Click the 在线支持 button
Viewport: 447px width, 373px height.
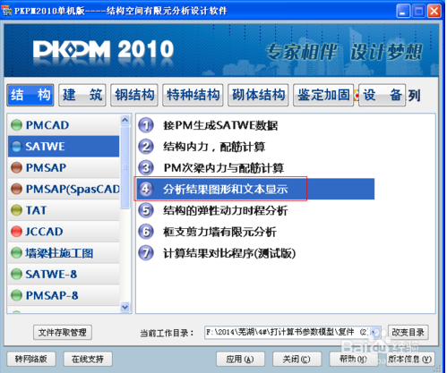pyautogui.click(x=88, y=359)
